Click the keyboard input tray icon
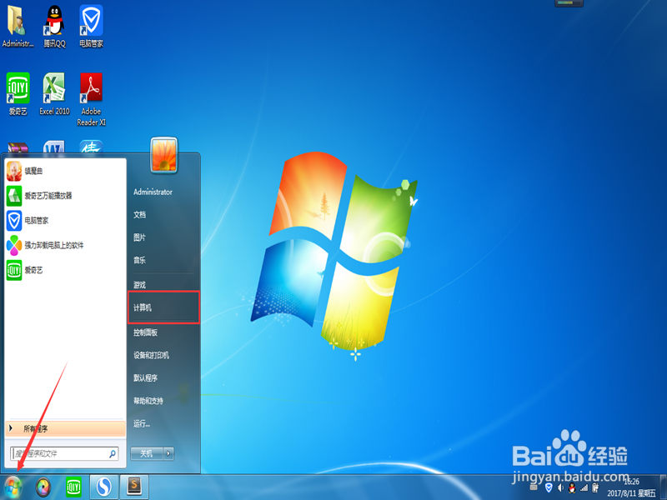The image size is (667, 500). [534, 487]
